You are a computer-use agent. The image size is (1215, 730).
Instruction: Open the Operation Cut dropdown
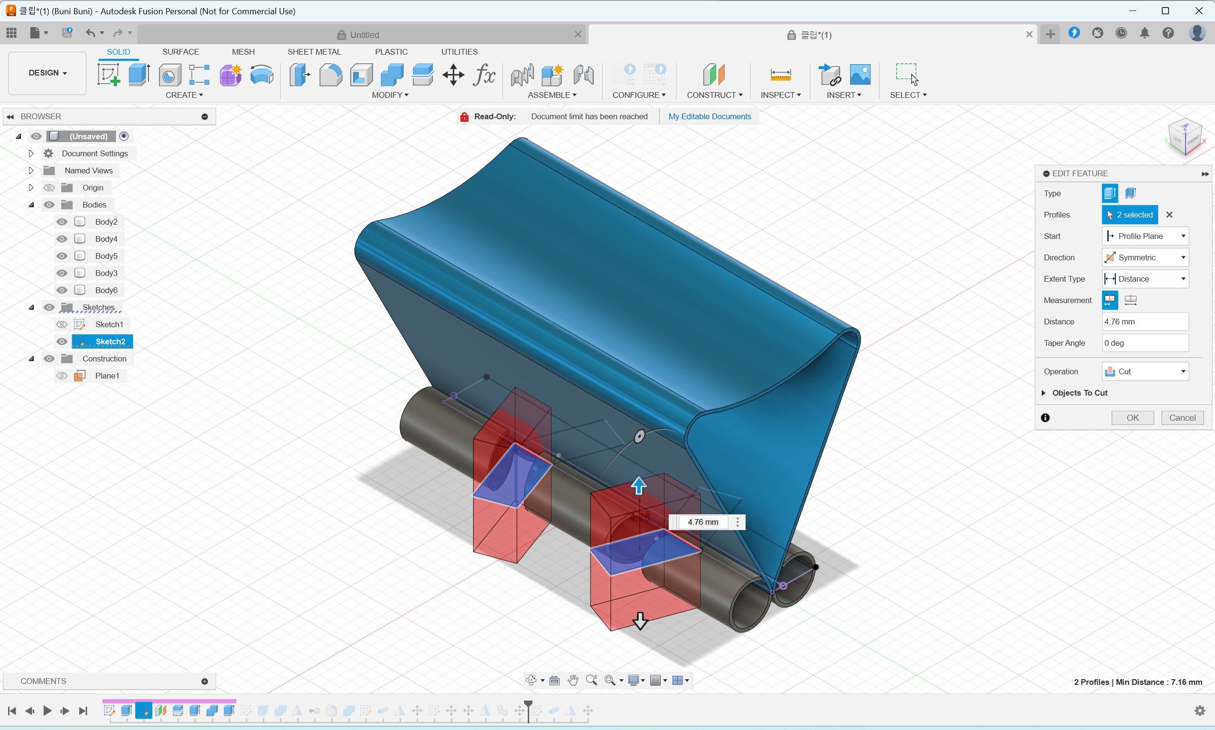[x=1145, y=371]
